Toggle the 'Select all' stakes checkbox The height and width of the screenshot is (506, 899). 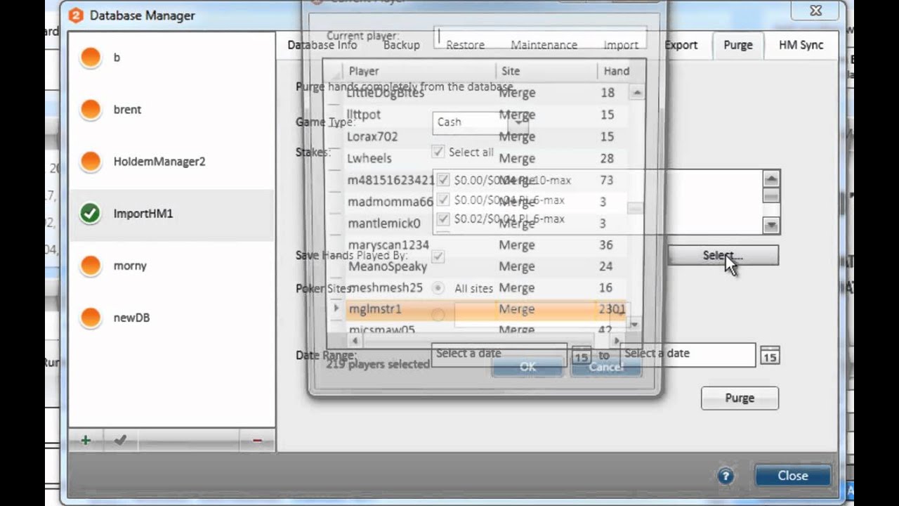click(x=438, y=152)
